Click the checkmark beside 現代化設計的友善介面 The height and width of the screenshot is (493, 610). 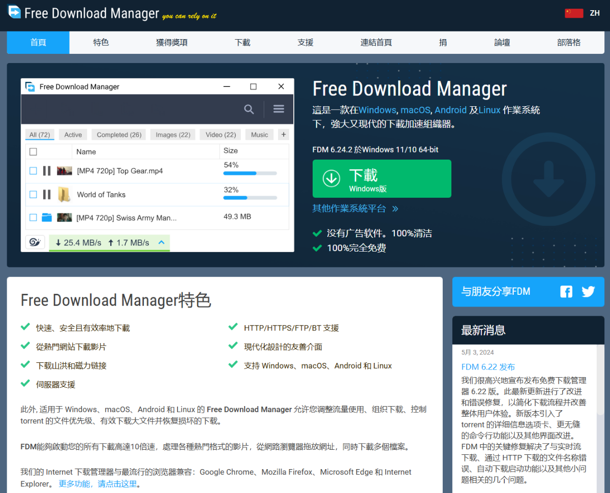233,346
